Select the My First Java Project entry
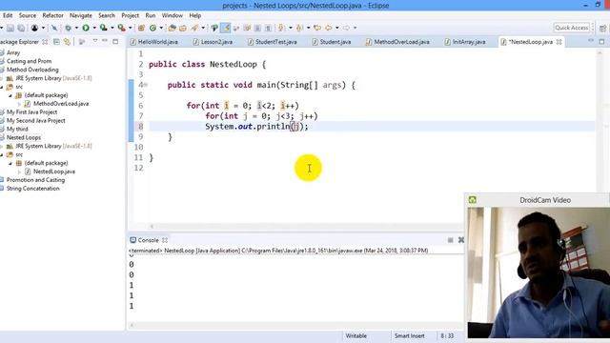The width and height of the screenshot is (610, 343). 31,112
